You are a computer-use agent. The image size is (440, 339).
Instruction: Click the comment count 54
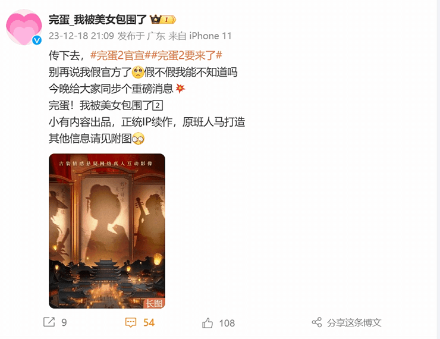[149, 322]
